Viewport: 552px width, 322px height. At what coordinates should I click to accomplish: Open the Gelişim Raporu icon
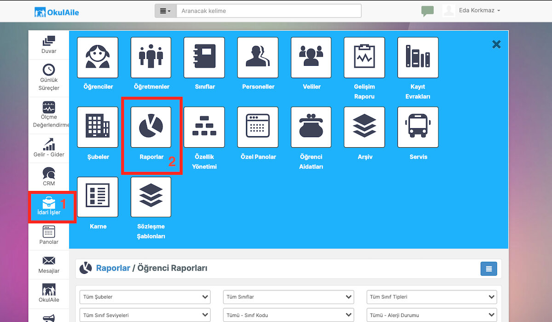click(364, 57)
